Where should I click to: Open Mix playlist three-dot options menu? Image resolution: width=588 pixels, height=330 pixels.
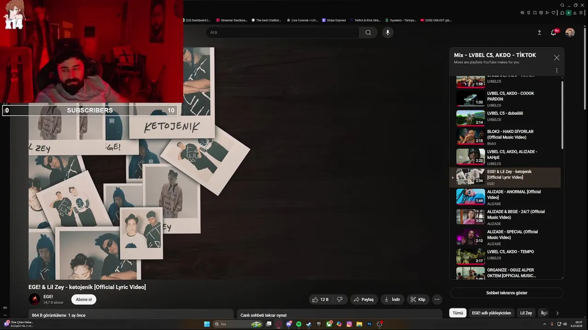click(557, 71)
